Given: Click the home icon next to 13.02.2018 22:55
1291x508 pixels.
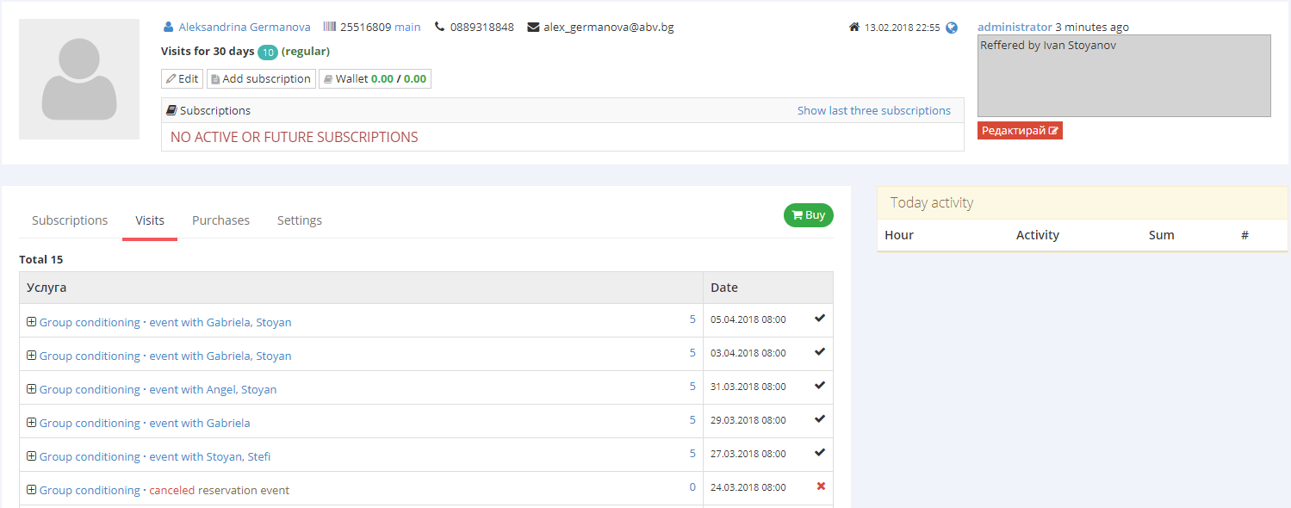Looking at the screenshot, I should click(854, 28).
